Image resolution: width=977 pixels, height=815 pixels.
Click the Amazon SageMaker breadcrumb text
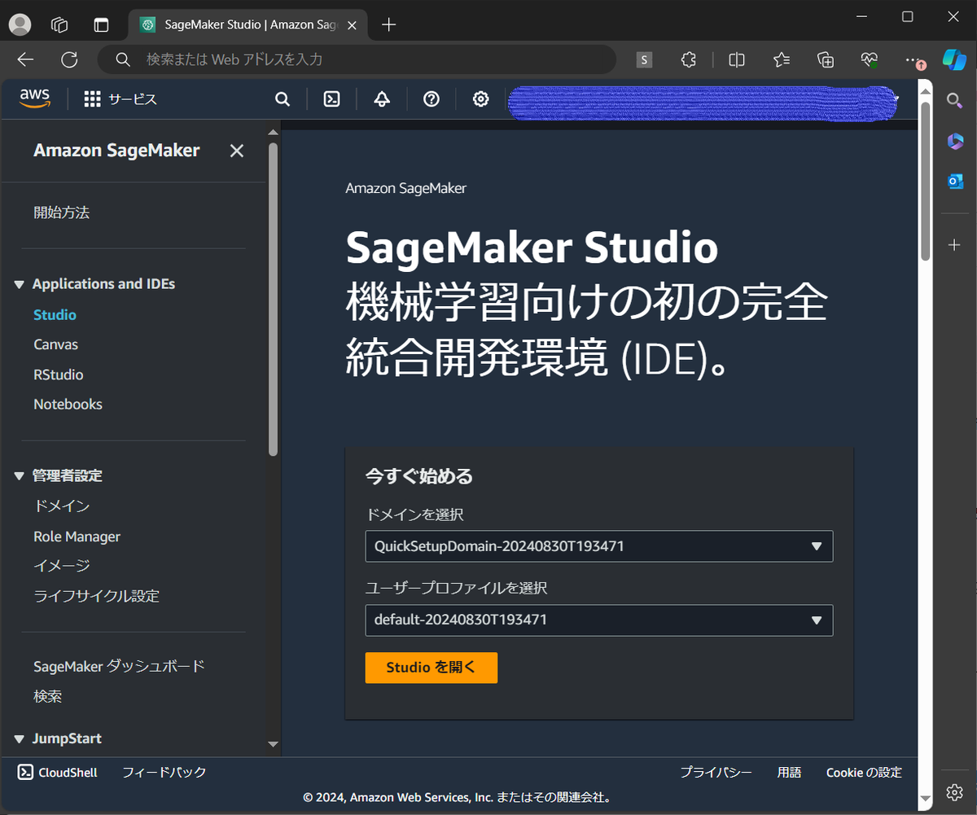(x=405, y=188)
